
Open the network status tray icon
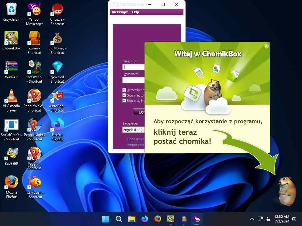coord(260,219)
